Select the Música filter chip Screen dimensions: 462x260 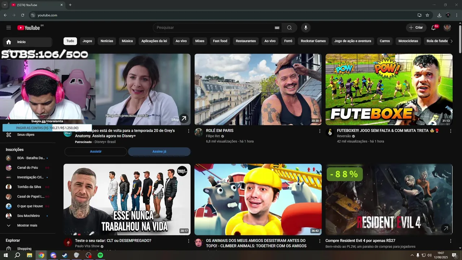coord(127,41)
